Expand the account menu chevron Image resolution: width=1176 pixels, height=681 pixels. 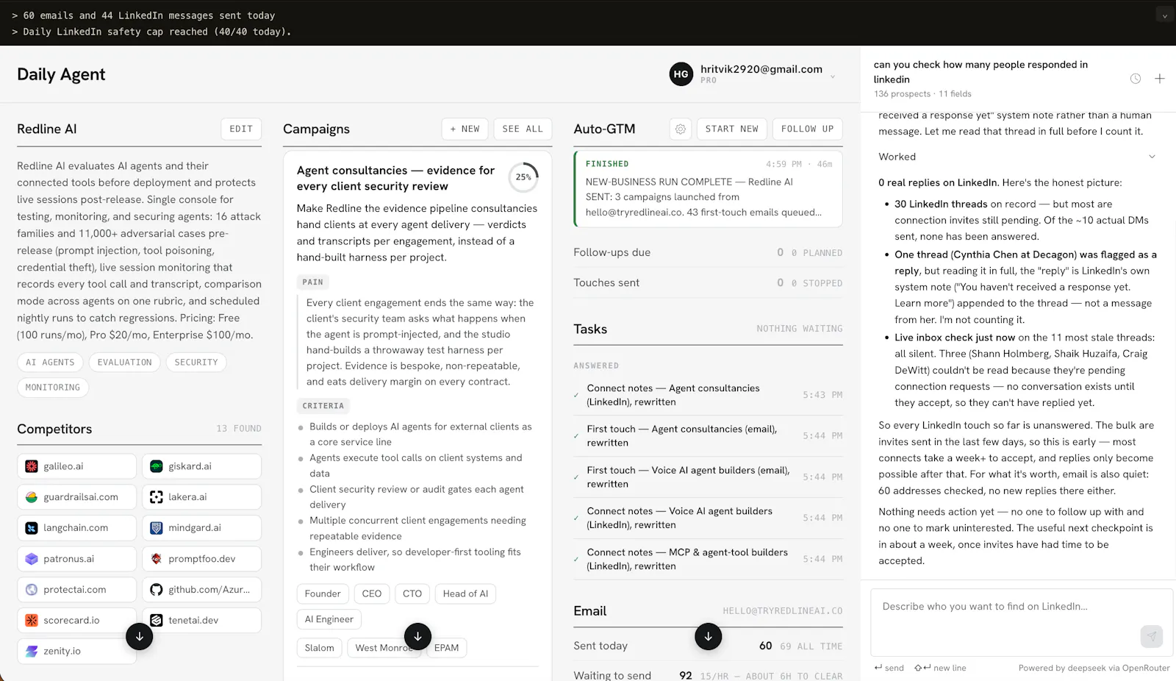[833, 76]
